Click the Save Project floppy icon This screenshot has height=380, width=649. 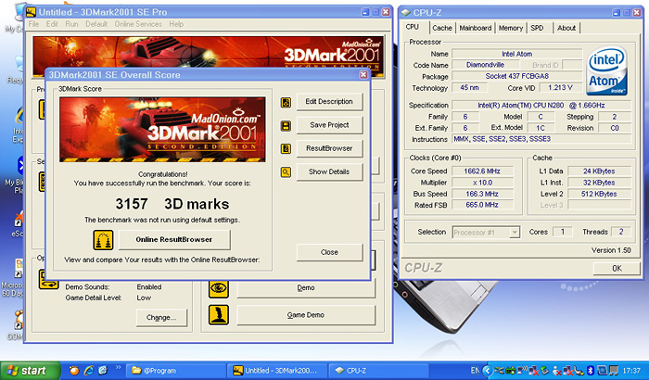pyautogui.click(x=286, y=125)
